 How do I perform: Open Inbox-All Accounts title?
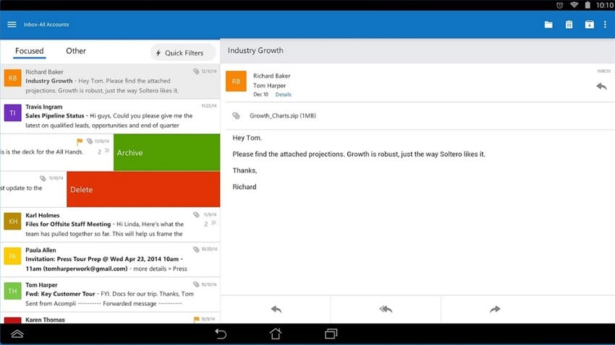(x=46, y=25)
